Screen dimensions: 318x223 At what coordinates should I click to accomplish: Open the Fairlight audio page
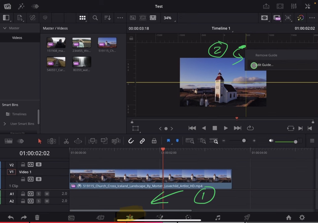tap(217, 217)
